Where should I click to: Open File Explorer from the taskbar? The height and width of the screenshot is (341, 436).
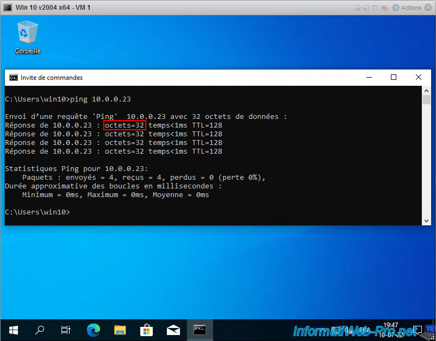click(120, 330)
